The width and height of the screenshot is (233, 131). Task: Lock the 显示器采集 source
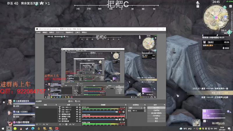(80, 121)
